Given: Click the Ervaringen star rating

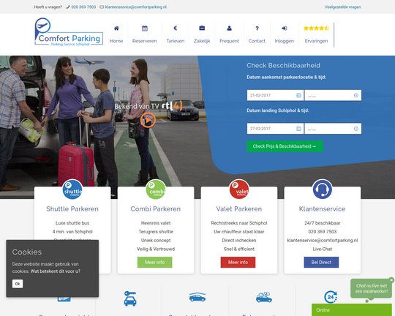Looking at the screenshot, I should pos(316,28).
